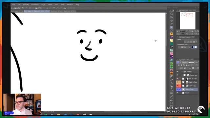The height and width of the screenshot is (118, 210).
Task: Toggle visibility of Shading Copy layer
Action: [178, 82]
